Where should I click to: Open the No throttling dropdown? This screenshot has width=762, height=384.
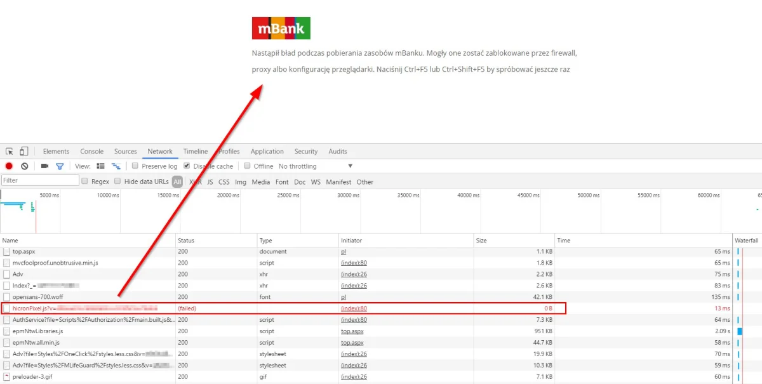(x=316, y=166)
